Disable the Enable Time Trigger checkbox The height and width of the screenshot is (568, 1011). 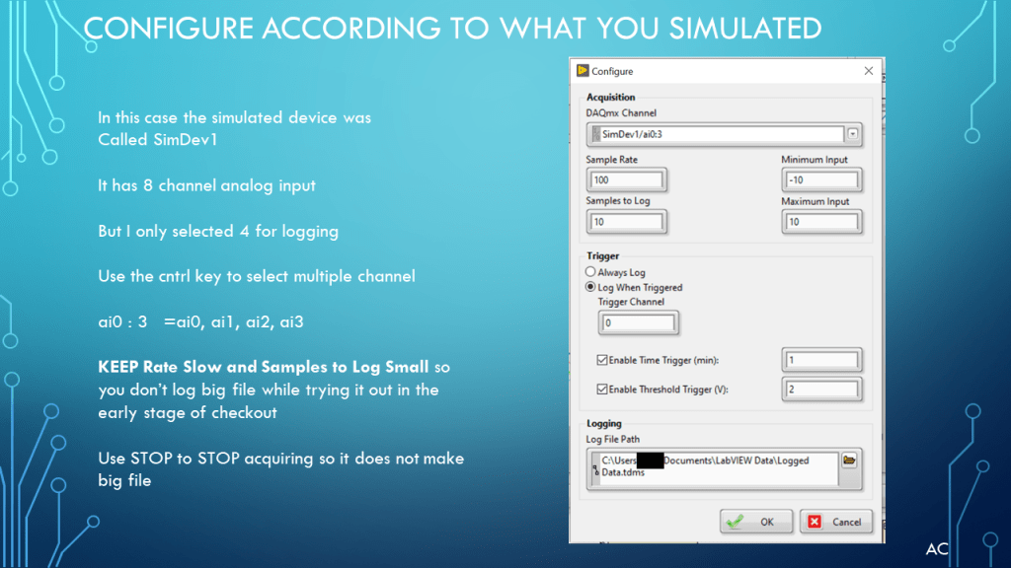[x=603, y=361]
